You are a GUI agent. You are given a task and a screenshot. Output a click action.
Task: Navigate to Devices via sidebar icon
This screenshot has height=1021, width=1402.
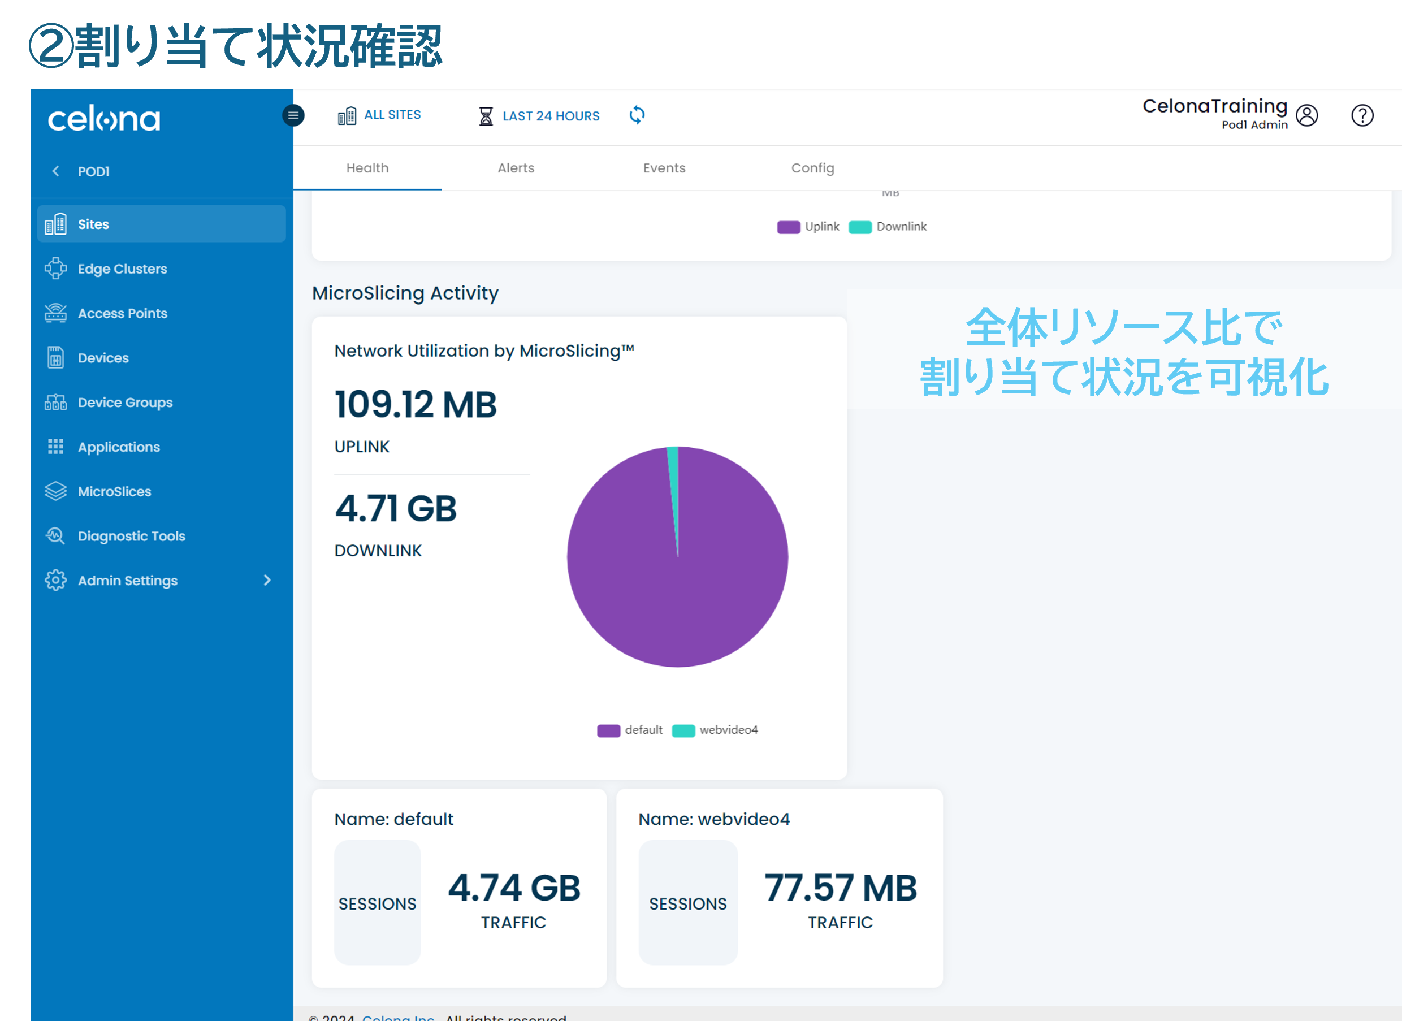(103, 357)
